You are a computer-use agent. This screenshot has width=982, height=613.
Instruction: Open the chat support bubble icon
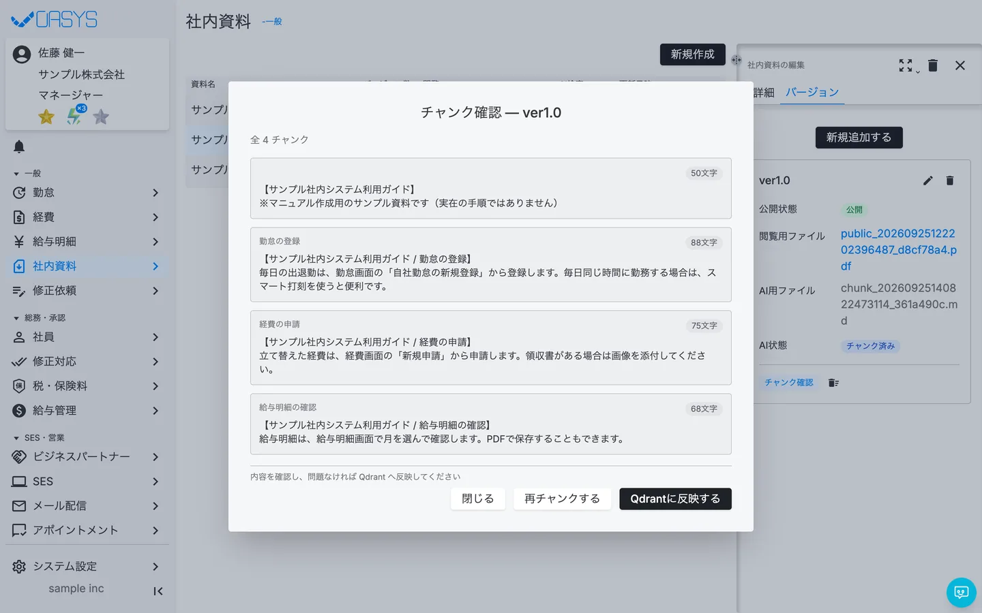click(x=962, y=593)
